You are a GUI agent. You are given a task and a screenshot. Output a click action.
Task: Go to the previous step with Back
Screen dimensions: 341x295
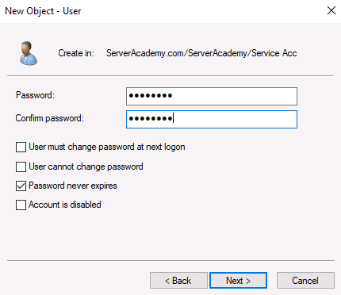(178, 281)
